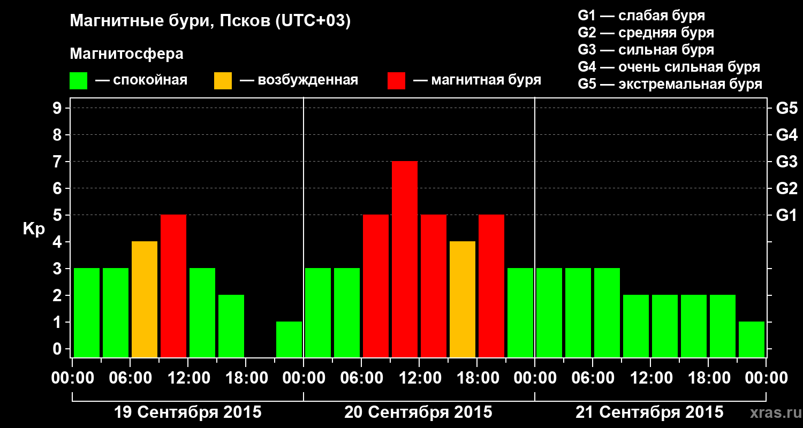Click the 'G2 — средняя буря' description
Viewport: 803px width, 428px height.
646,33
